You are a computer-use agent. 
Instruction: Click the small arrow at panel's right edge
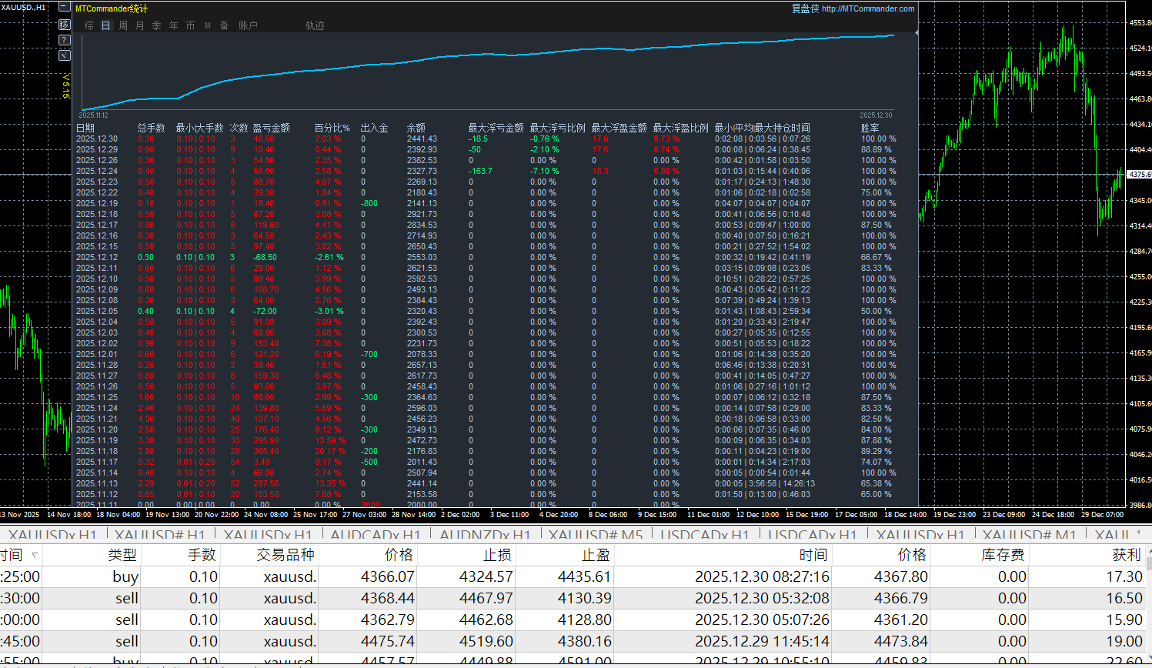click(x=916, y=33)
